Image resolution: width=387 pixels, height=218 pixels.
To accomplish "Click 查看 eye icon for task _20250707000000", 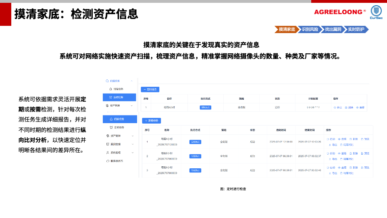I will click(x=339, y=168).
